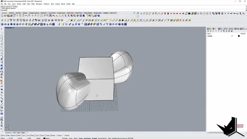Image resolution: width=247 pixels, height=139 pixels.
Task: Open the toolbar options gear
Action: coord(134,13)
